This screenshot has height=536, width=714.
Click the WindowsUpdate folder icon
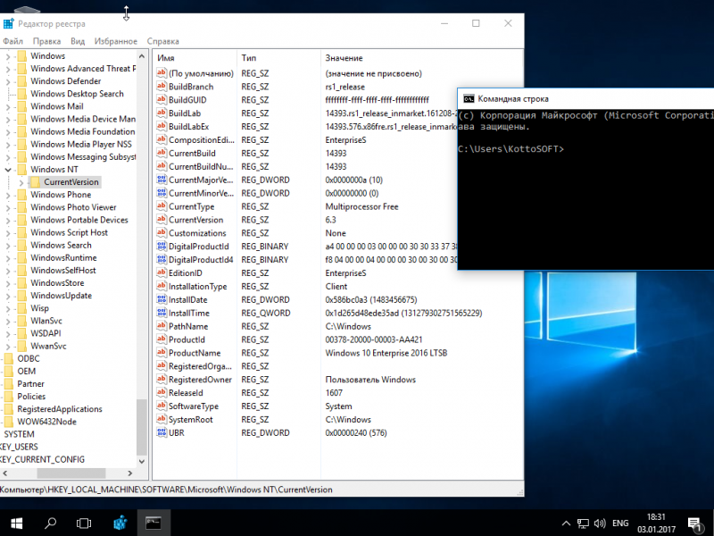[x=21, y=296]
